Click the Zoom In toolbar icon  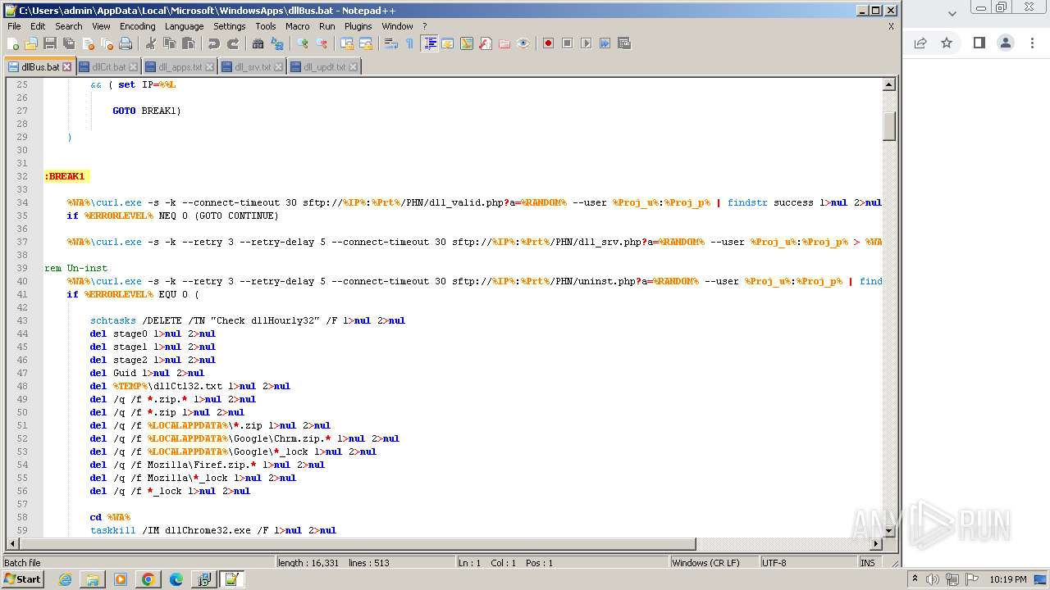[x=303, y=43]
